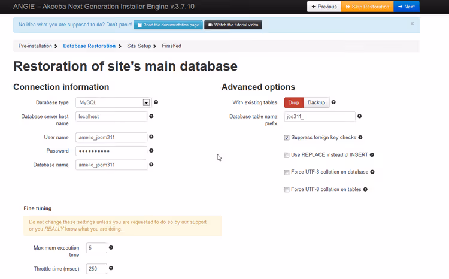
Task: Click help icon next to Drop/Backup buttons
Action: tap(333, 102)
